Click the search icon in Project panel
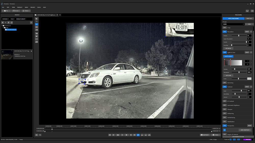 (12, 23)
